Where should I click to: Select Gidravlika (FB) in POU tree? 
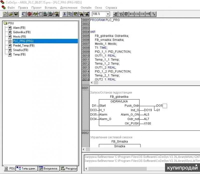coord(22,32)
